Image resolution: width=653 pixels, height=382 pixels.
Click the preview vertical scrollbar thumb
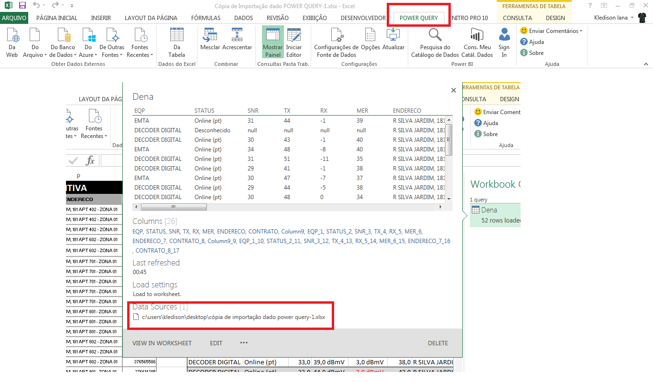tap(449, 140)
